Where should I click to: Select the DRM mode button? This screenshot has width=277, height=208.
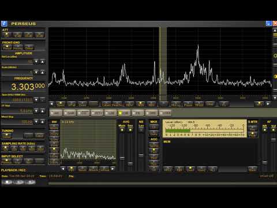tap(151, 113)
